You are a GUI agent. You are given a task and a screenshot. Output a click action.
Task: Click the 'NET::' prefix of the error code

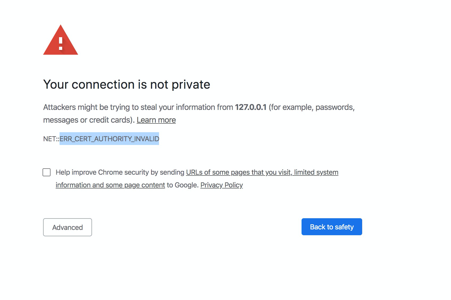pyautogui.click(x=51, y=139)
